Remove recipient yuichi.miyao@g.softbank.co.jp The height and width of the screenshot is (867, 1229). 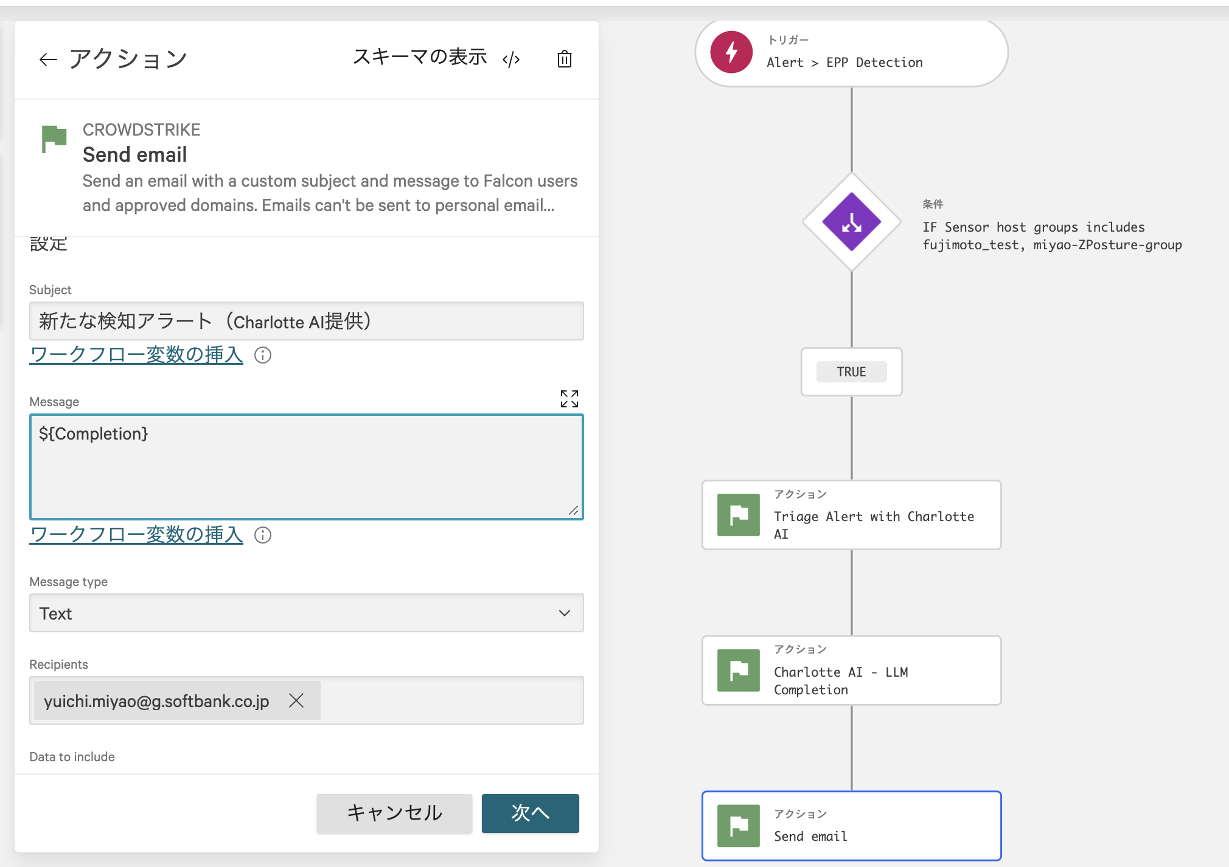[x=296, y=700]
